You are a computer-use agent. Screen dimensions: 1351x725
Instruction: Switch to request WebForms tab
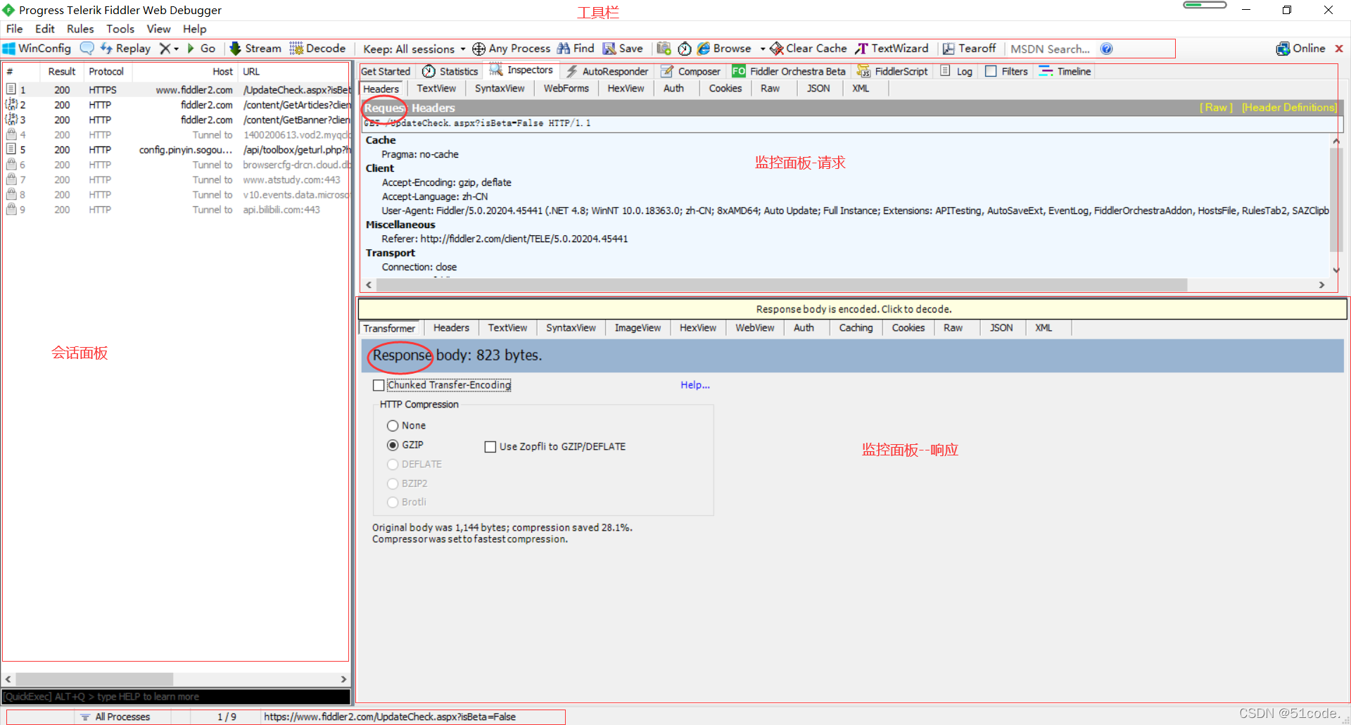566,89
